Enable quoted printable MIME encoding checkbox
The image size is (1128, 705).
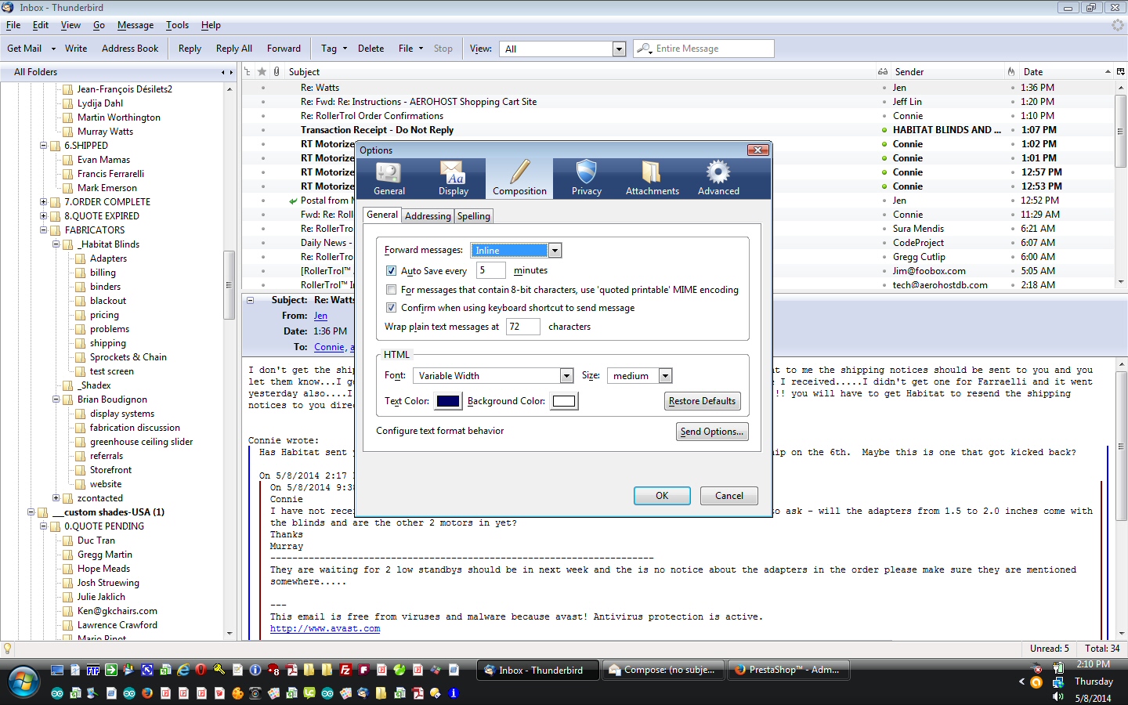tap(391, 290)
